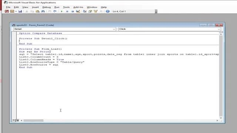Open the Project Explorer icon
The width and height of the screenshot is (237, 133).
[85, 11]
